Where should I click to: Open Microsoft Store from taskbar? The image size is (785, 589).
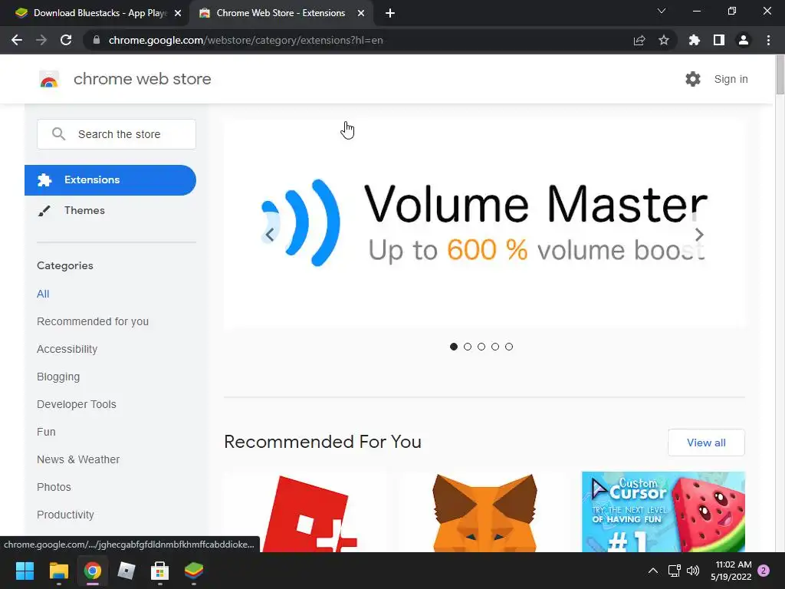(x=159, y=571)
